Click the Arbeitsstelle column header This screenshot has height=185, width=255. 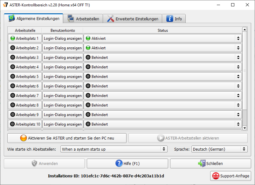click(x=25, y=31)
